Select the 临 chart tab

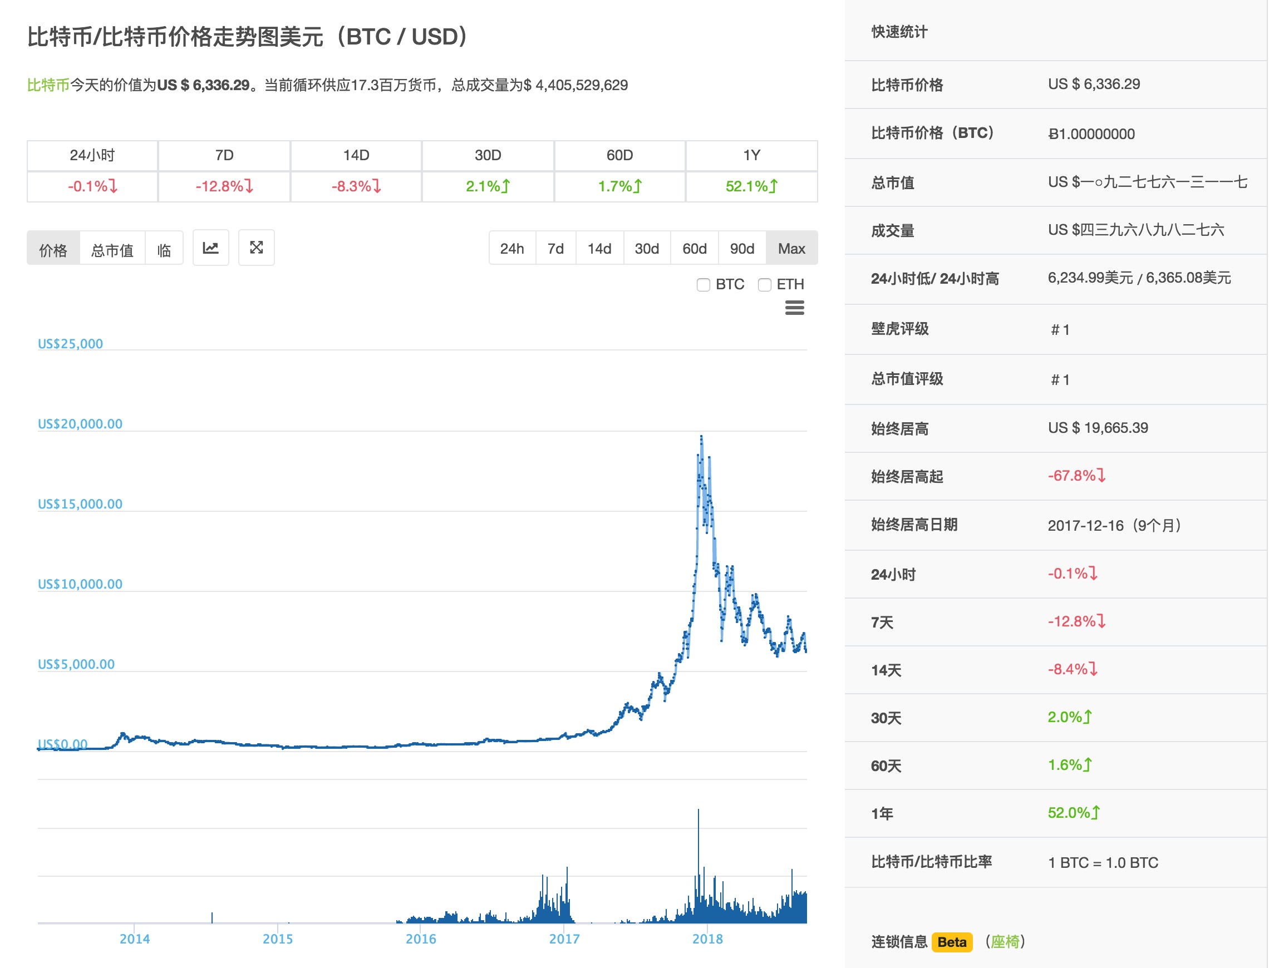tap(164, 249)
